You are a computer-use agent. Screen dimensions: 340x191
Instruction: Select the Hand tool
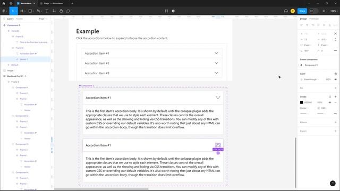(61, 11)
